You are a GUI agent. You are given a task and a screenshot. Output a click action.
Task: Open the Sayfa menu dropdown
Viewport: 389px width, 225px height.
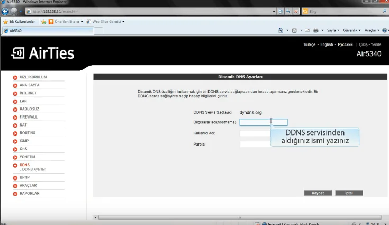click(x=333, y=30)
